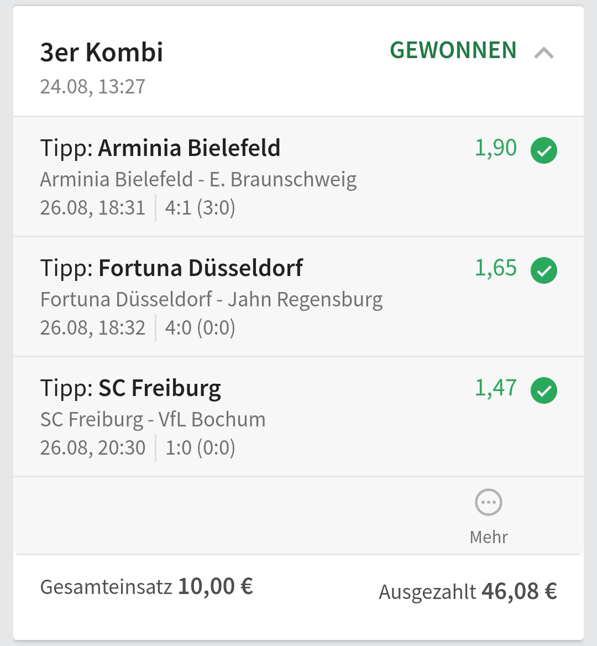Image resolution: width=597 pixels, height=646 pixels.
Task: Open Tipp: Arminia Bielefeld bet heading
Action: click(160, 148)
